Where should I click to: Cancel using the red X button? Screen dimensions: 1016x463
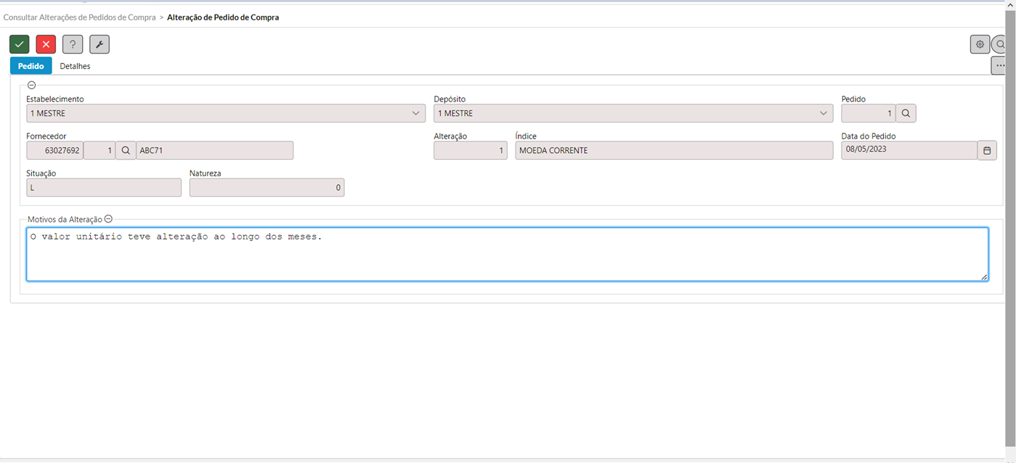46,44
